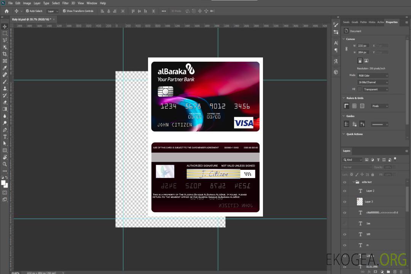Select the Gradient tool
The width and height of the screenshot is (411, 274).
5,109
